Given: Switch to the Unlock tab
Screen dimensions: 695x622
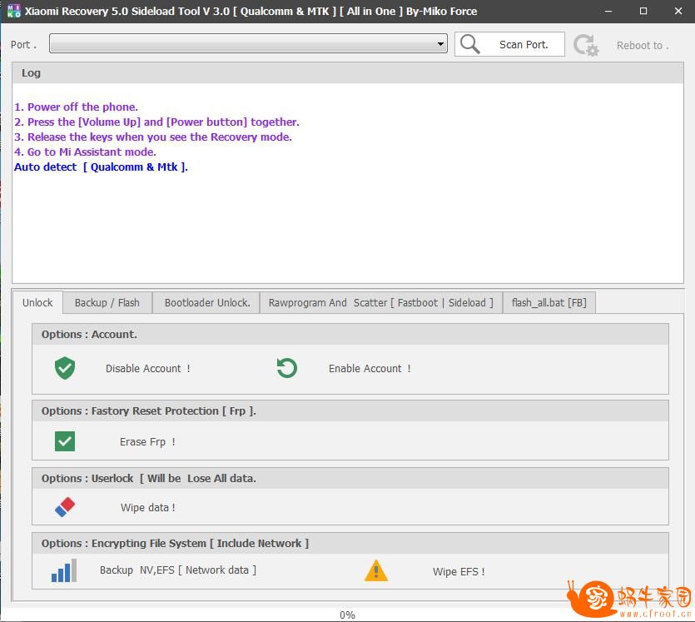Looking at the screenshot, I should pyautogui.click(x=37, y=303).
